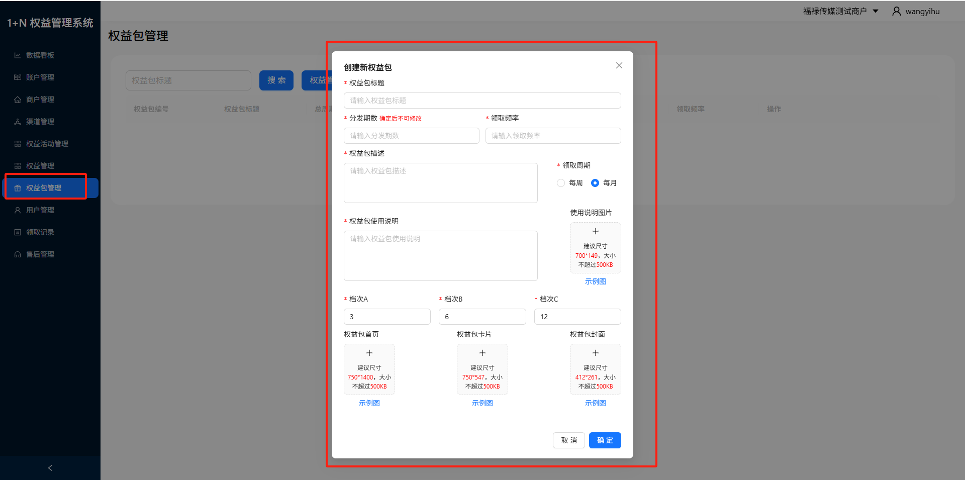The width and height of the screenshot is (965, 480).
Task: Click plus icon to upload 权益包首页 image
Action: pos(369,353)
